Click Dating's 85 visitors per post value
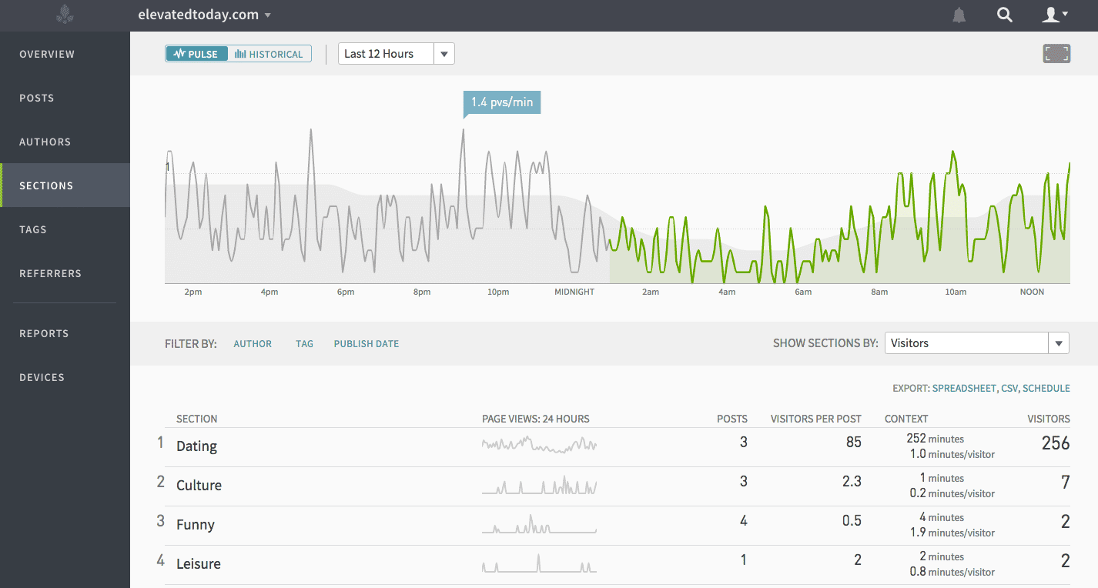This screenshot has width=1098, height=588. [x=852, y=443]
